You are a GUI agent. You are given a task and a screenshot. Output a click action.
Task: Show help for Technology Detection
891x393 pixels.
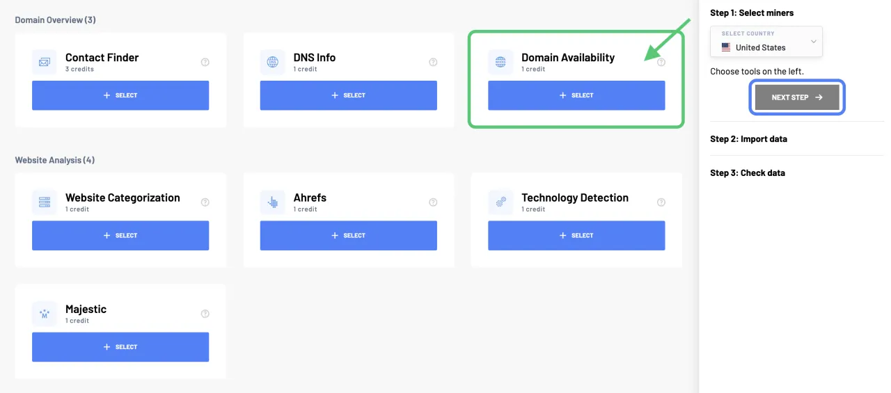661,202
